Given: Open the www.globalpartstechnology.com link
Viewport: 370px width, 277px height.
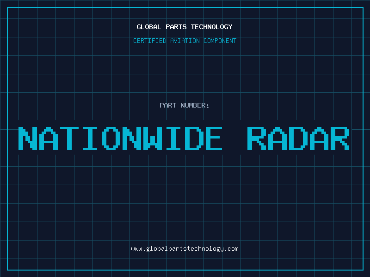Looking at the screenshot, I should coord(185,249).
